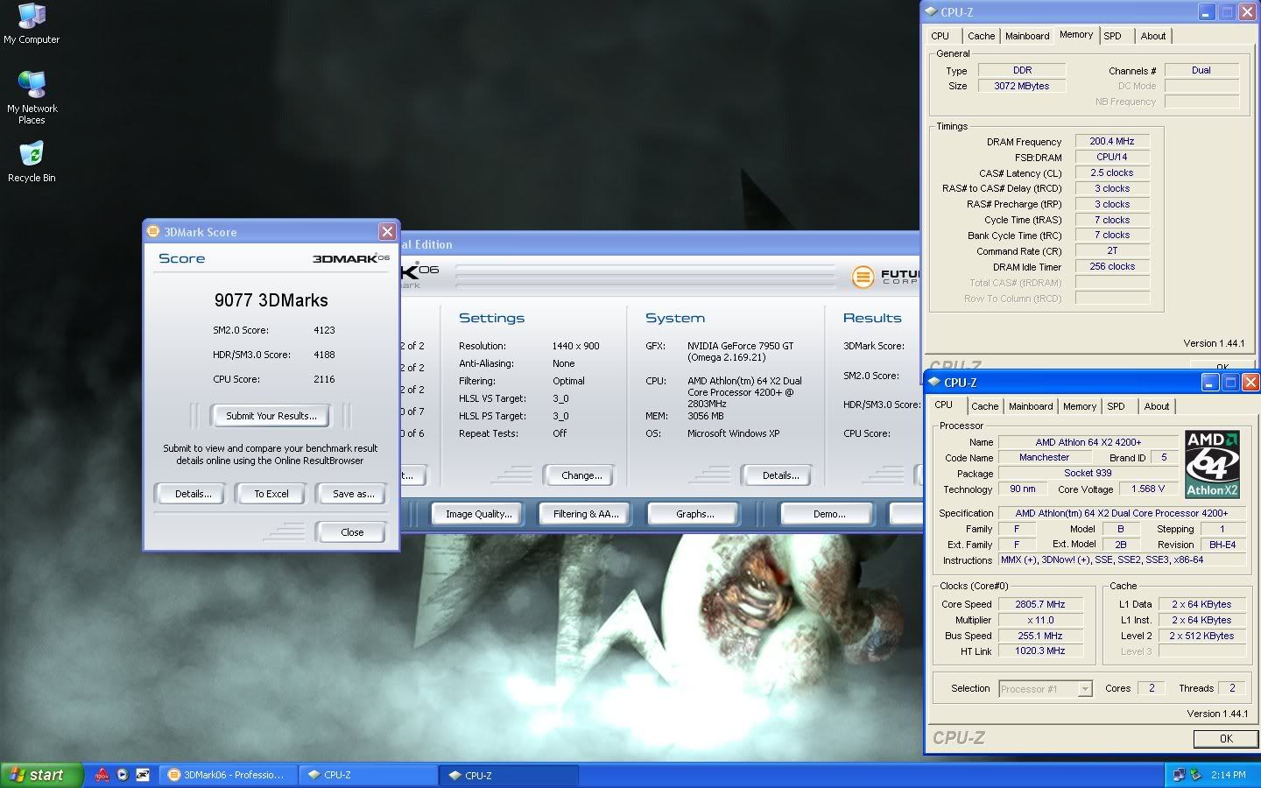Viewport: 1261px width, 788px height.
Task: Click the 2805.7 MHz core speed value
Action: (1040, 604)
